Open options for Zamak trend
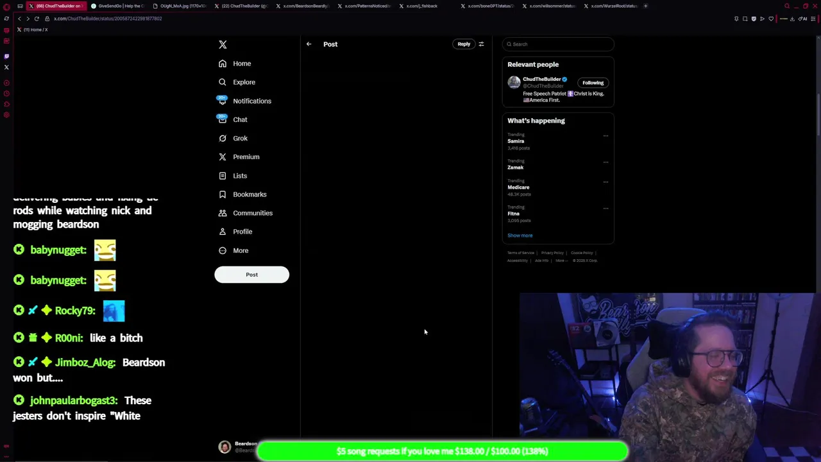Viewport: 821px width, 462px height. pos(605,162)
